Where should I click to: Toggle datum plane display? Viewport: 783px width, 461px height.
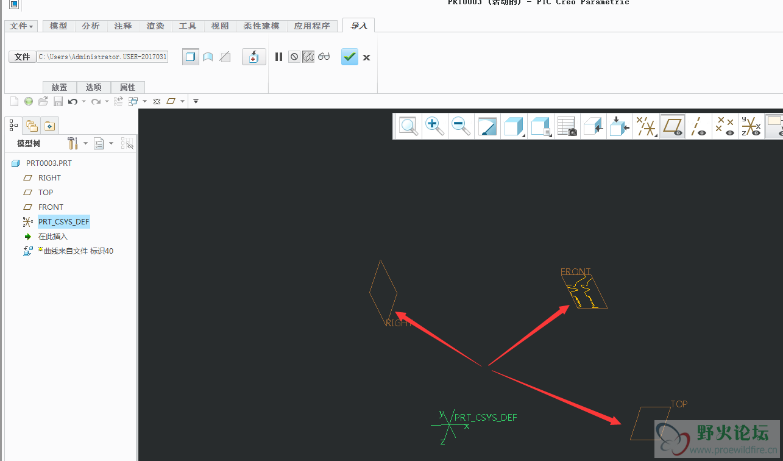(673, 126)
